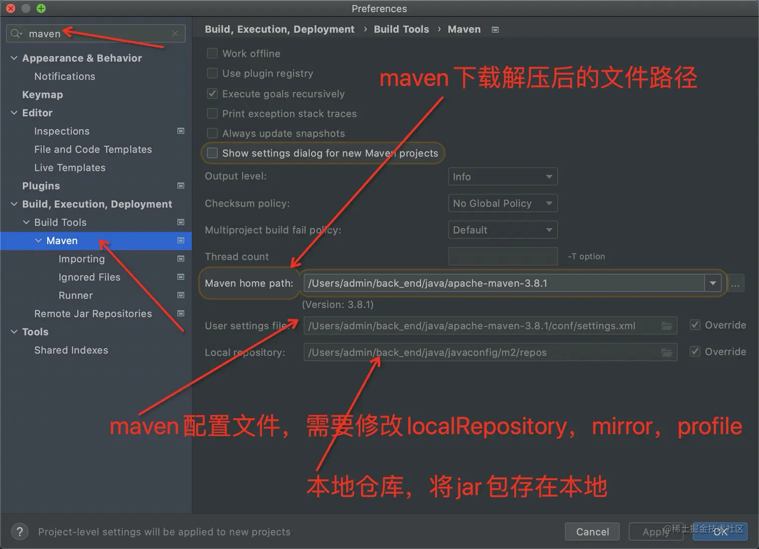Viewport: 759px width, 549px height.
Task: Click the Cancel button
Action: click(592, 531)
